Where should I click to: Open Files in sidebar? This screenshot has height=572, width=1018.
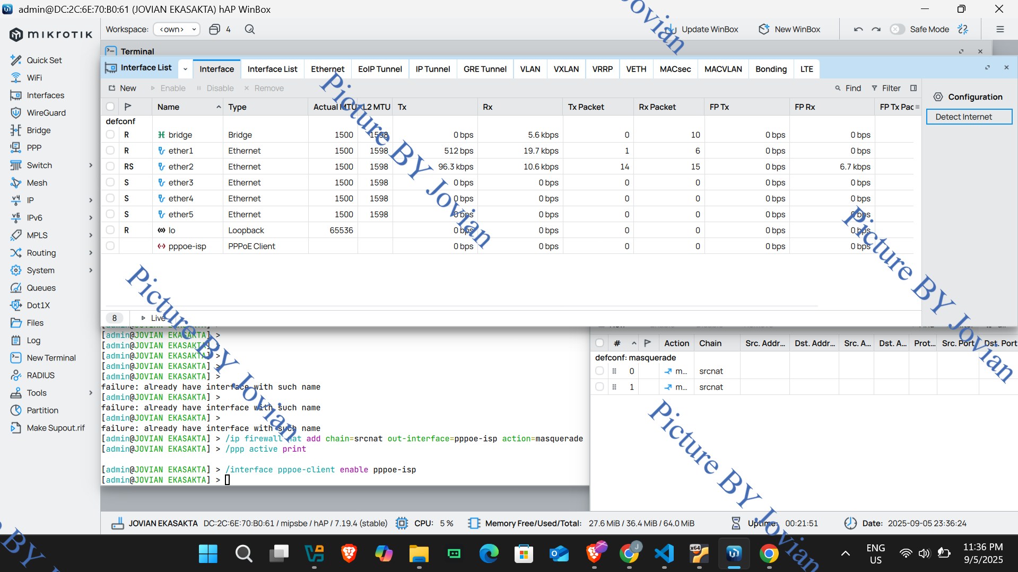click(35, 322)
